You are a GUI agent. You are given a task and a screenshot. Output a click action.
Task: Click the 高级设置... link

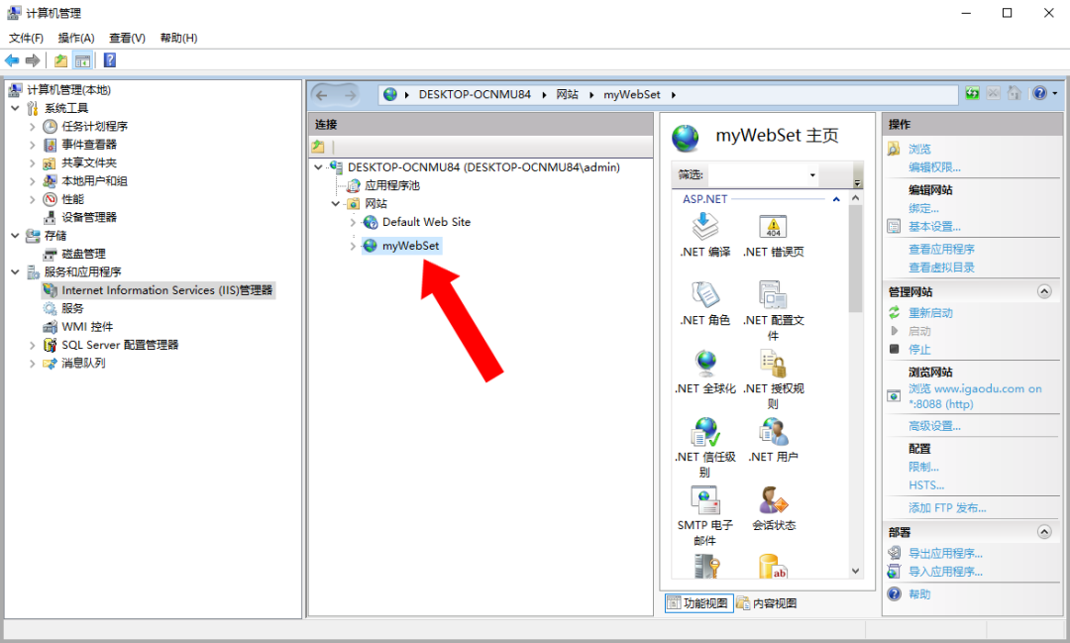click(x=934, y=426)
